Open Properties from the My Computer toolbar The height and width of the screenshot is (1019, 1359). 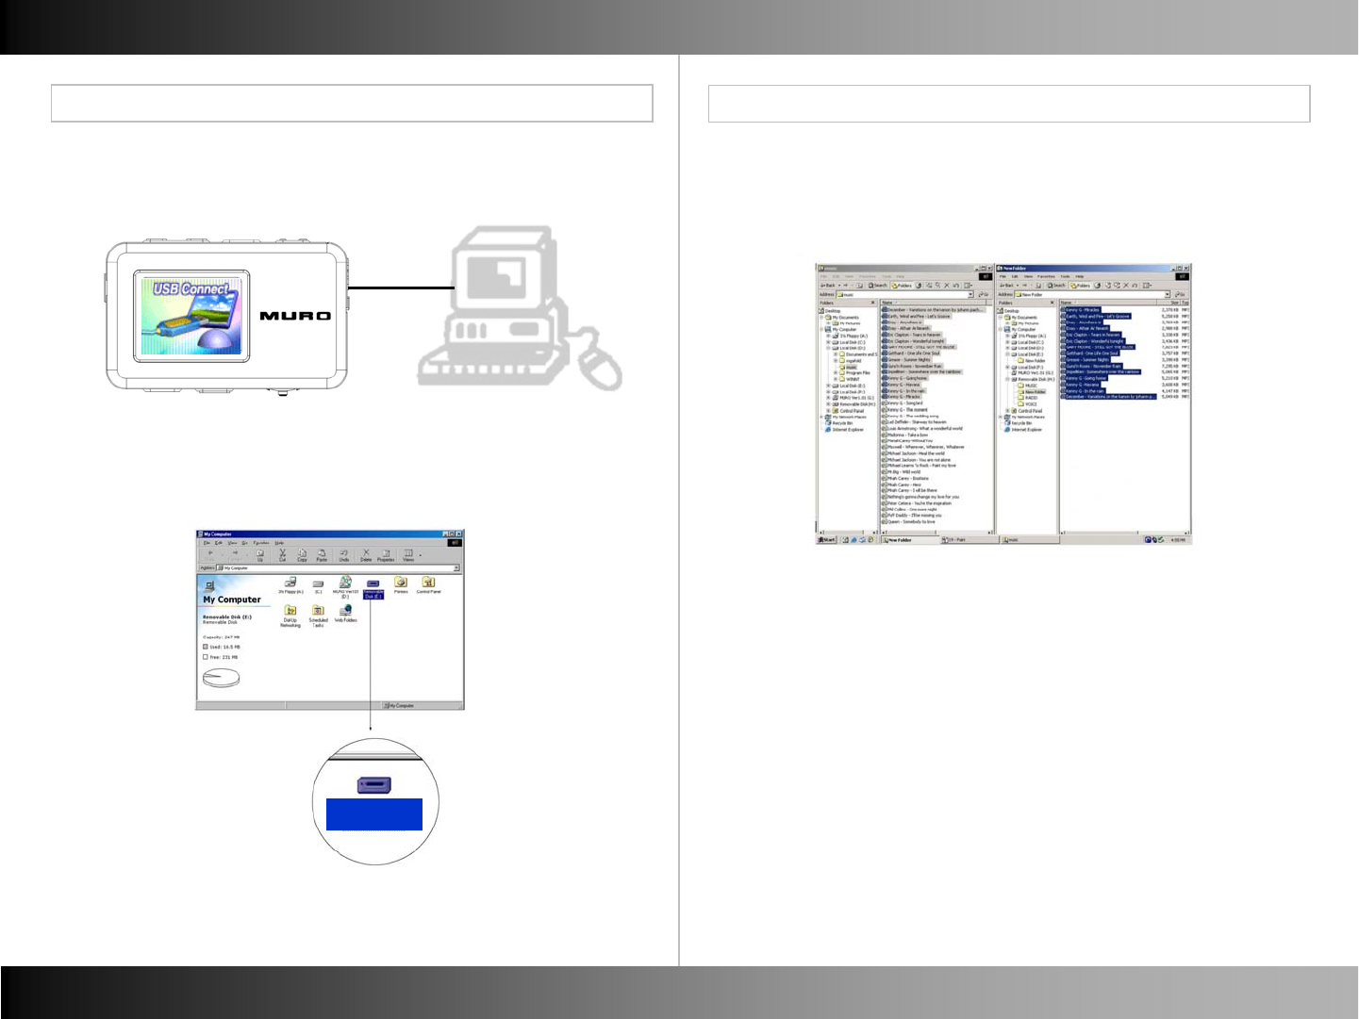pyautogui.click(x=386, y=554)
